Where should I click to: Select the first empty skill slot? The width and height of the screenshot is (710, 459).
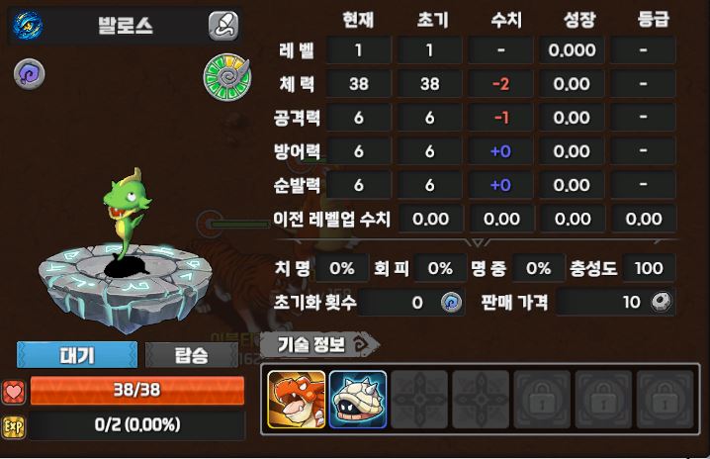[x=419, y=400]
